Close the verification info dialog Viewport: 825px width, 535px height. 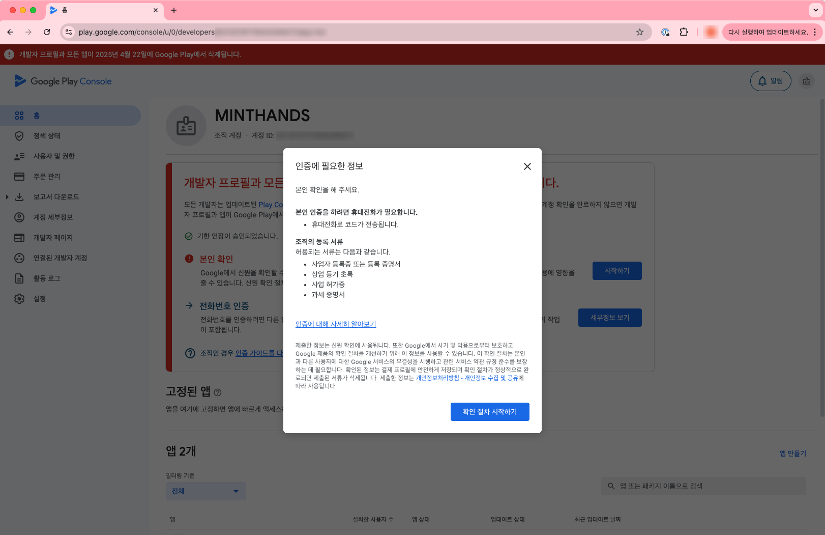527,166
